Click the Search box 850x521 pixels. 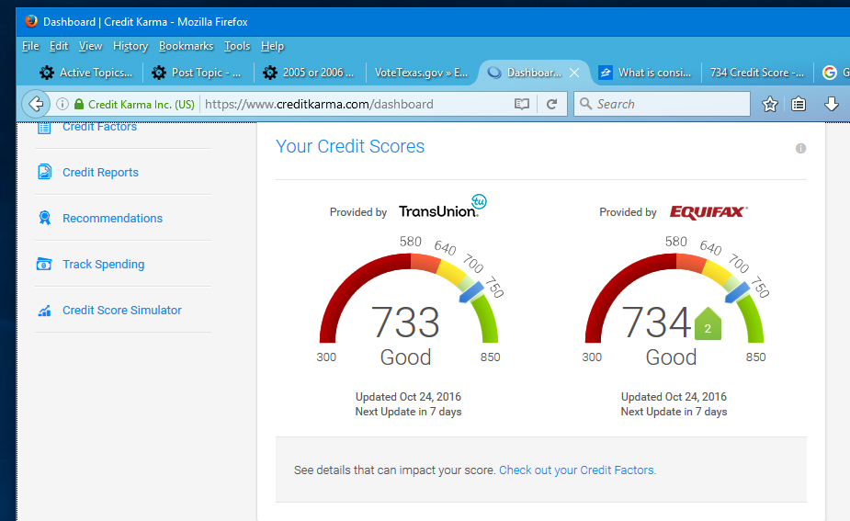(663, 104)
